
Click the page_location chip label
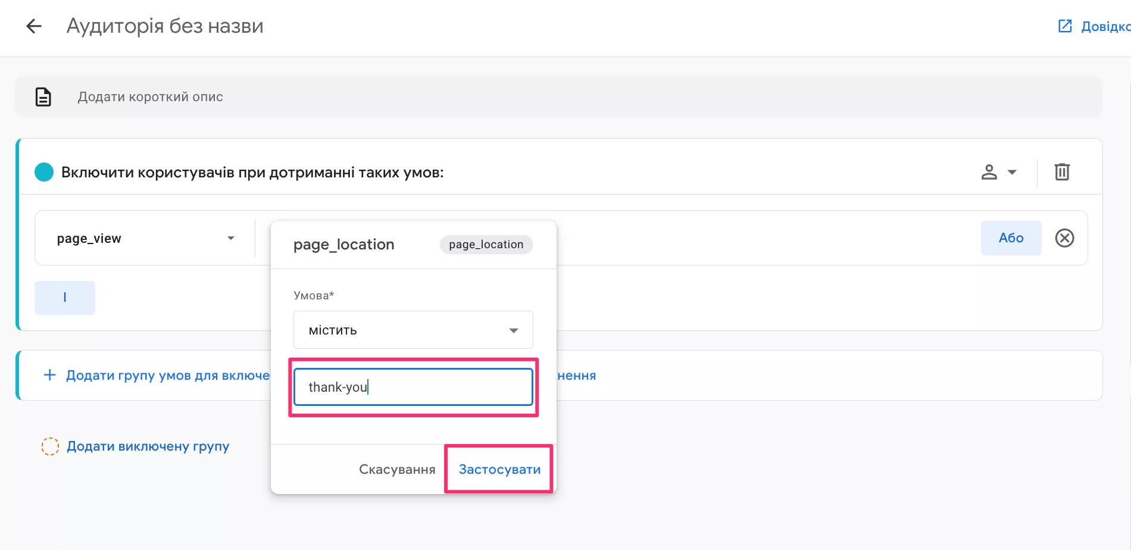[486, 245]
